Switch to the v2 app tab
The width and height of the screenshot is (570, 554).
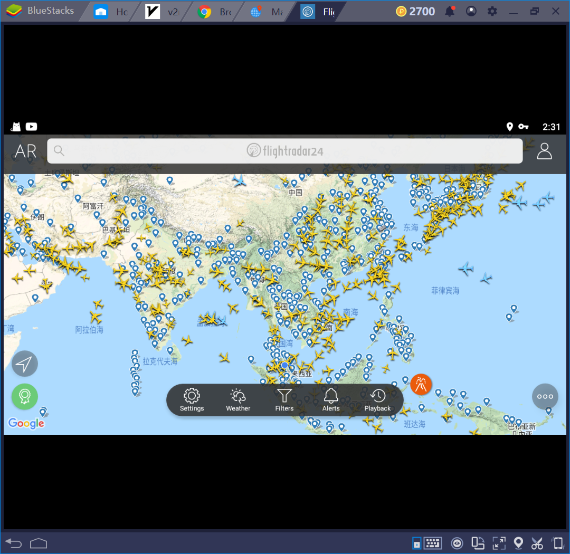point(162,12)
